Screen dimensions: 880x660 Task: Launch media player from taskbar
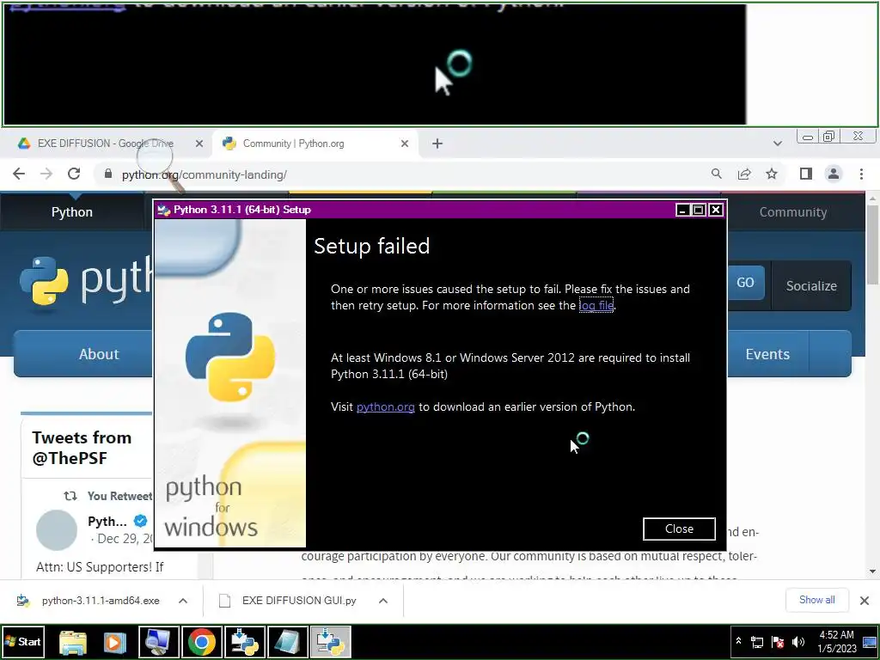[114, 642]
